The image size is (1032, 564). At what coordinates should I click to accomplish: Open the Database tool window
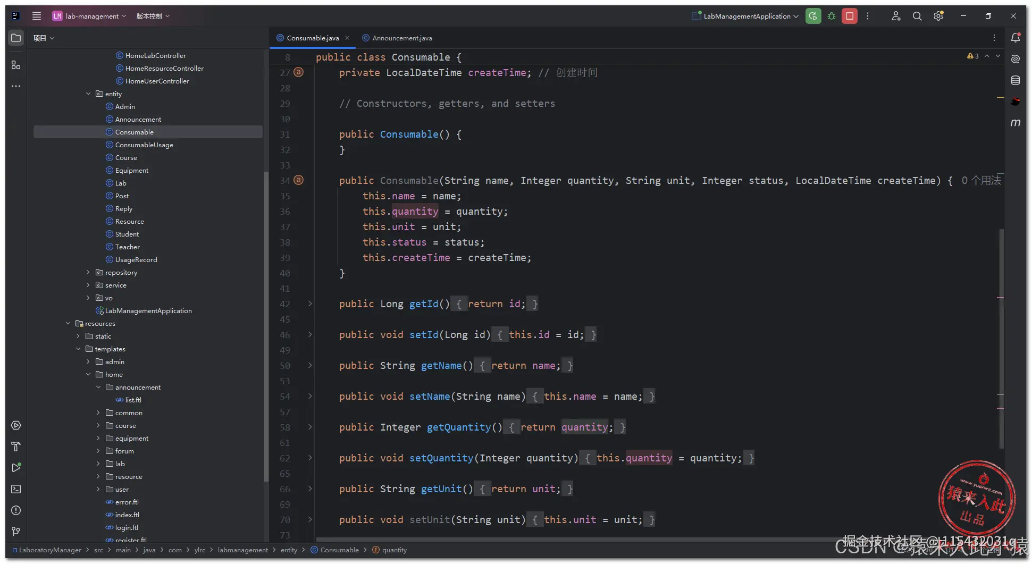(x=1016, y=80)
